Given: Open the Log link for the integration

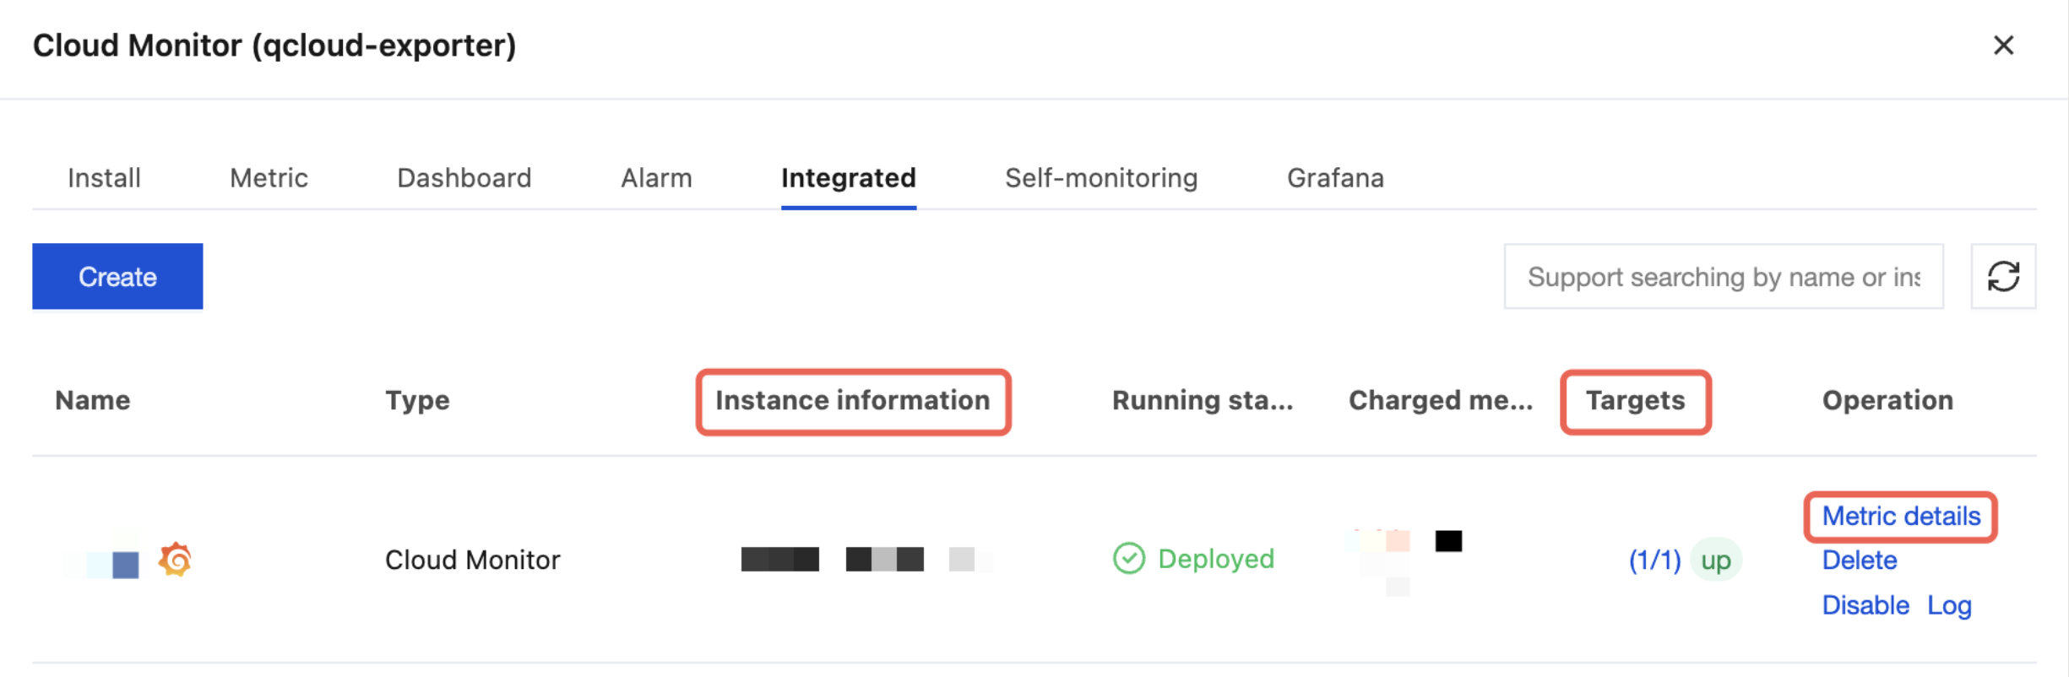Looking at the screenshot, I should (1948, 605).
